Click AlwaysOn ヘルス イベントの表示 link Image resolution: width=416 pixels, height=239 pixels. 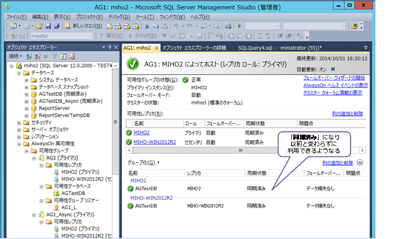335,85
